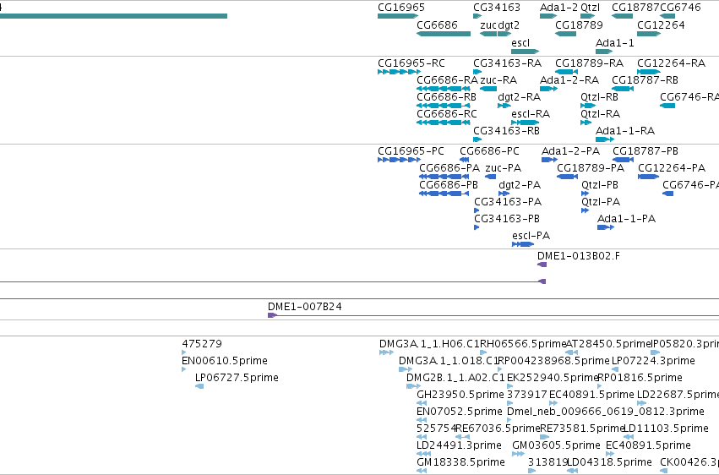Click the zuc-RA transcript label

498,79
